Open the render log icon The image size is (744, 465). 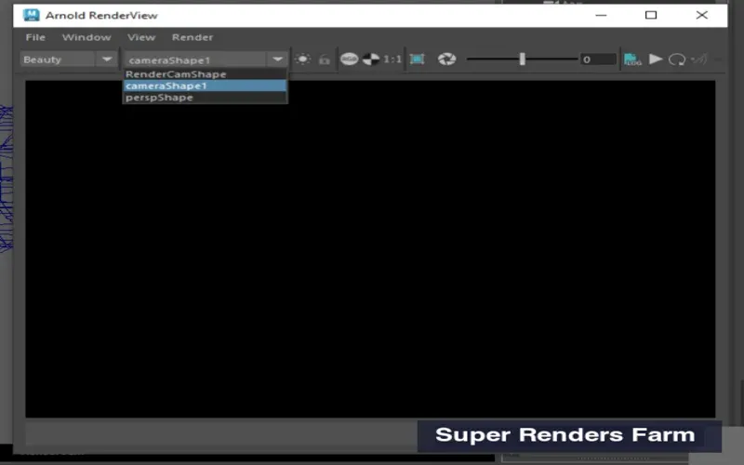point(632,59)
